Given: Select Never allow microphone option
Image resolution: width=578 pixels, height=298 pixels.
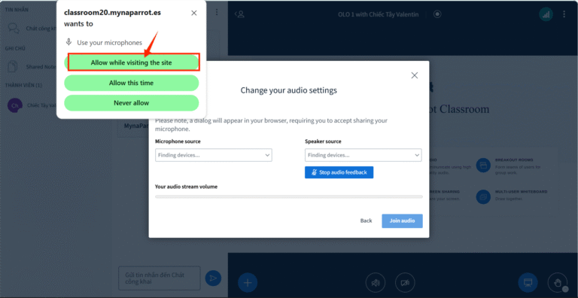Looking at the screenshot, I should click(132, 103).
